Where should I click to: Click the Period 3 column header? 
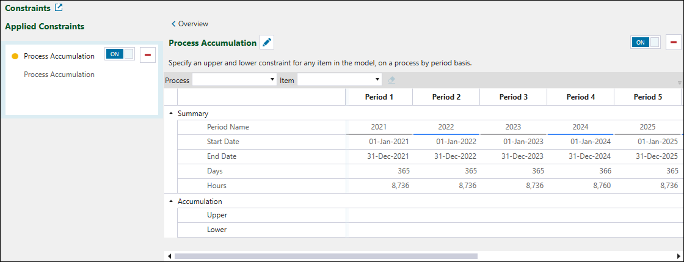pos(513,97)
